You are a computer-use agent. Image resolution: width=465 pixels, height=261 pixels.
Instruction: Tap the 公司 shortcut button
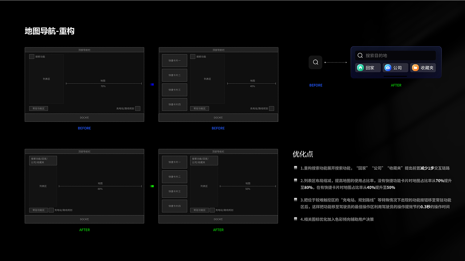(395, 67)
